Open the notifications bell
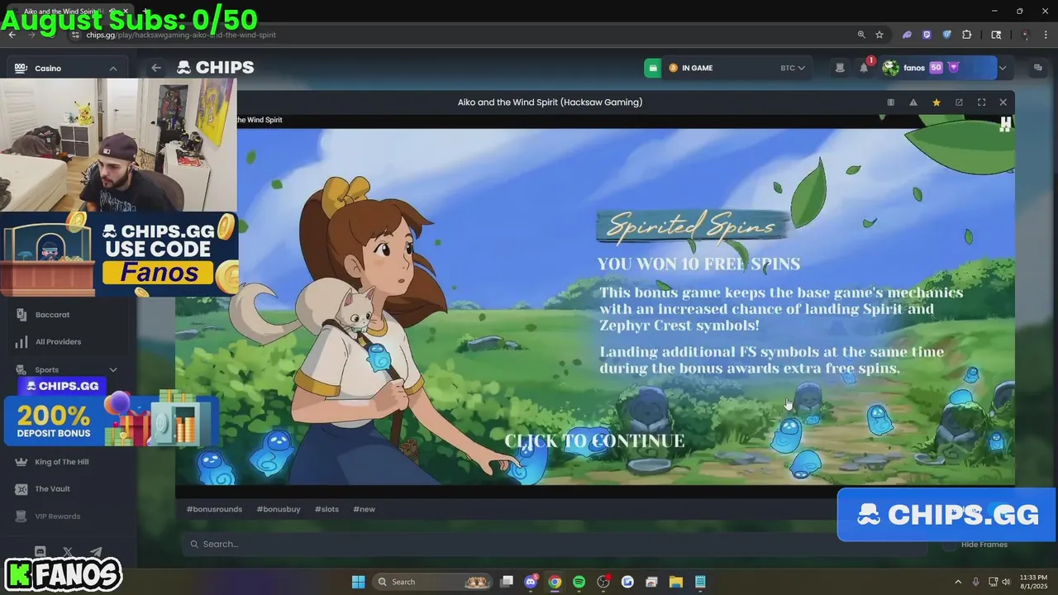The image size is (1058, 595). coord(864,68)
